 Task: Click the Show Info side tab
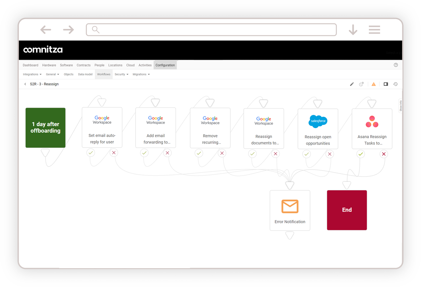[400, 106]
